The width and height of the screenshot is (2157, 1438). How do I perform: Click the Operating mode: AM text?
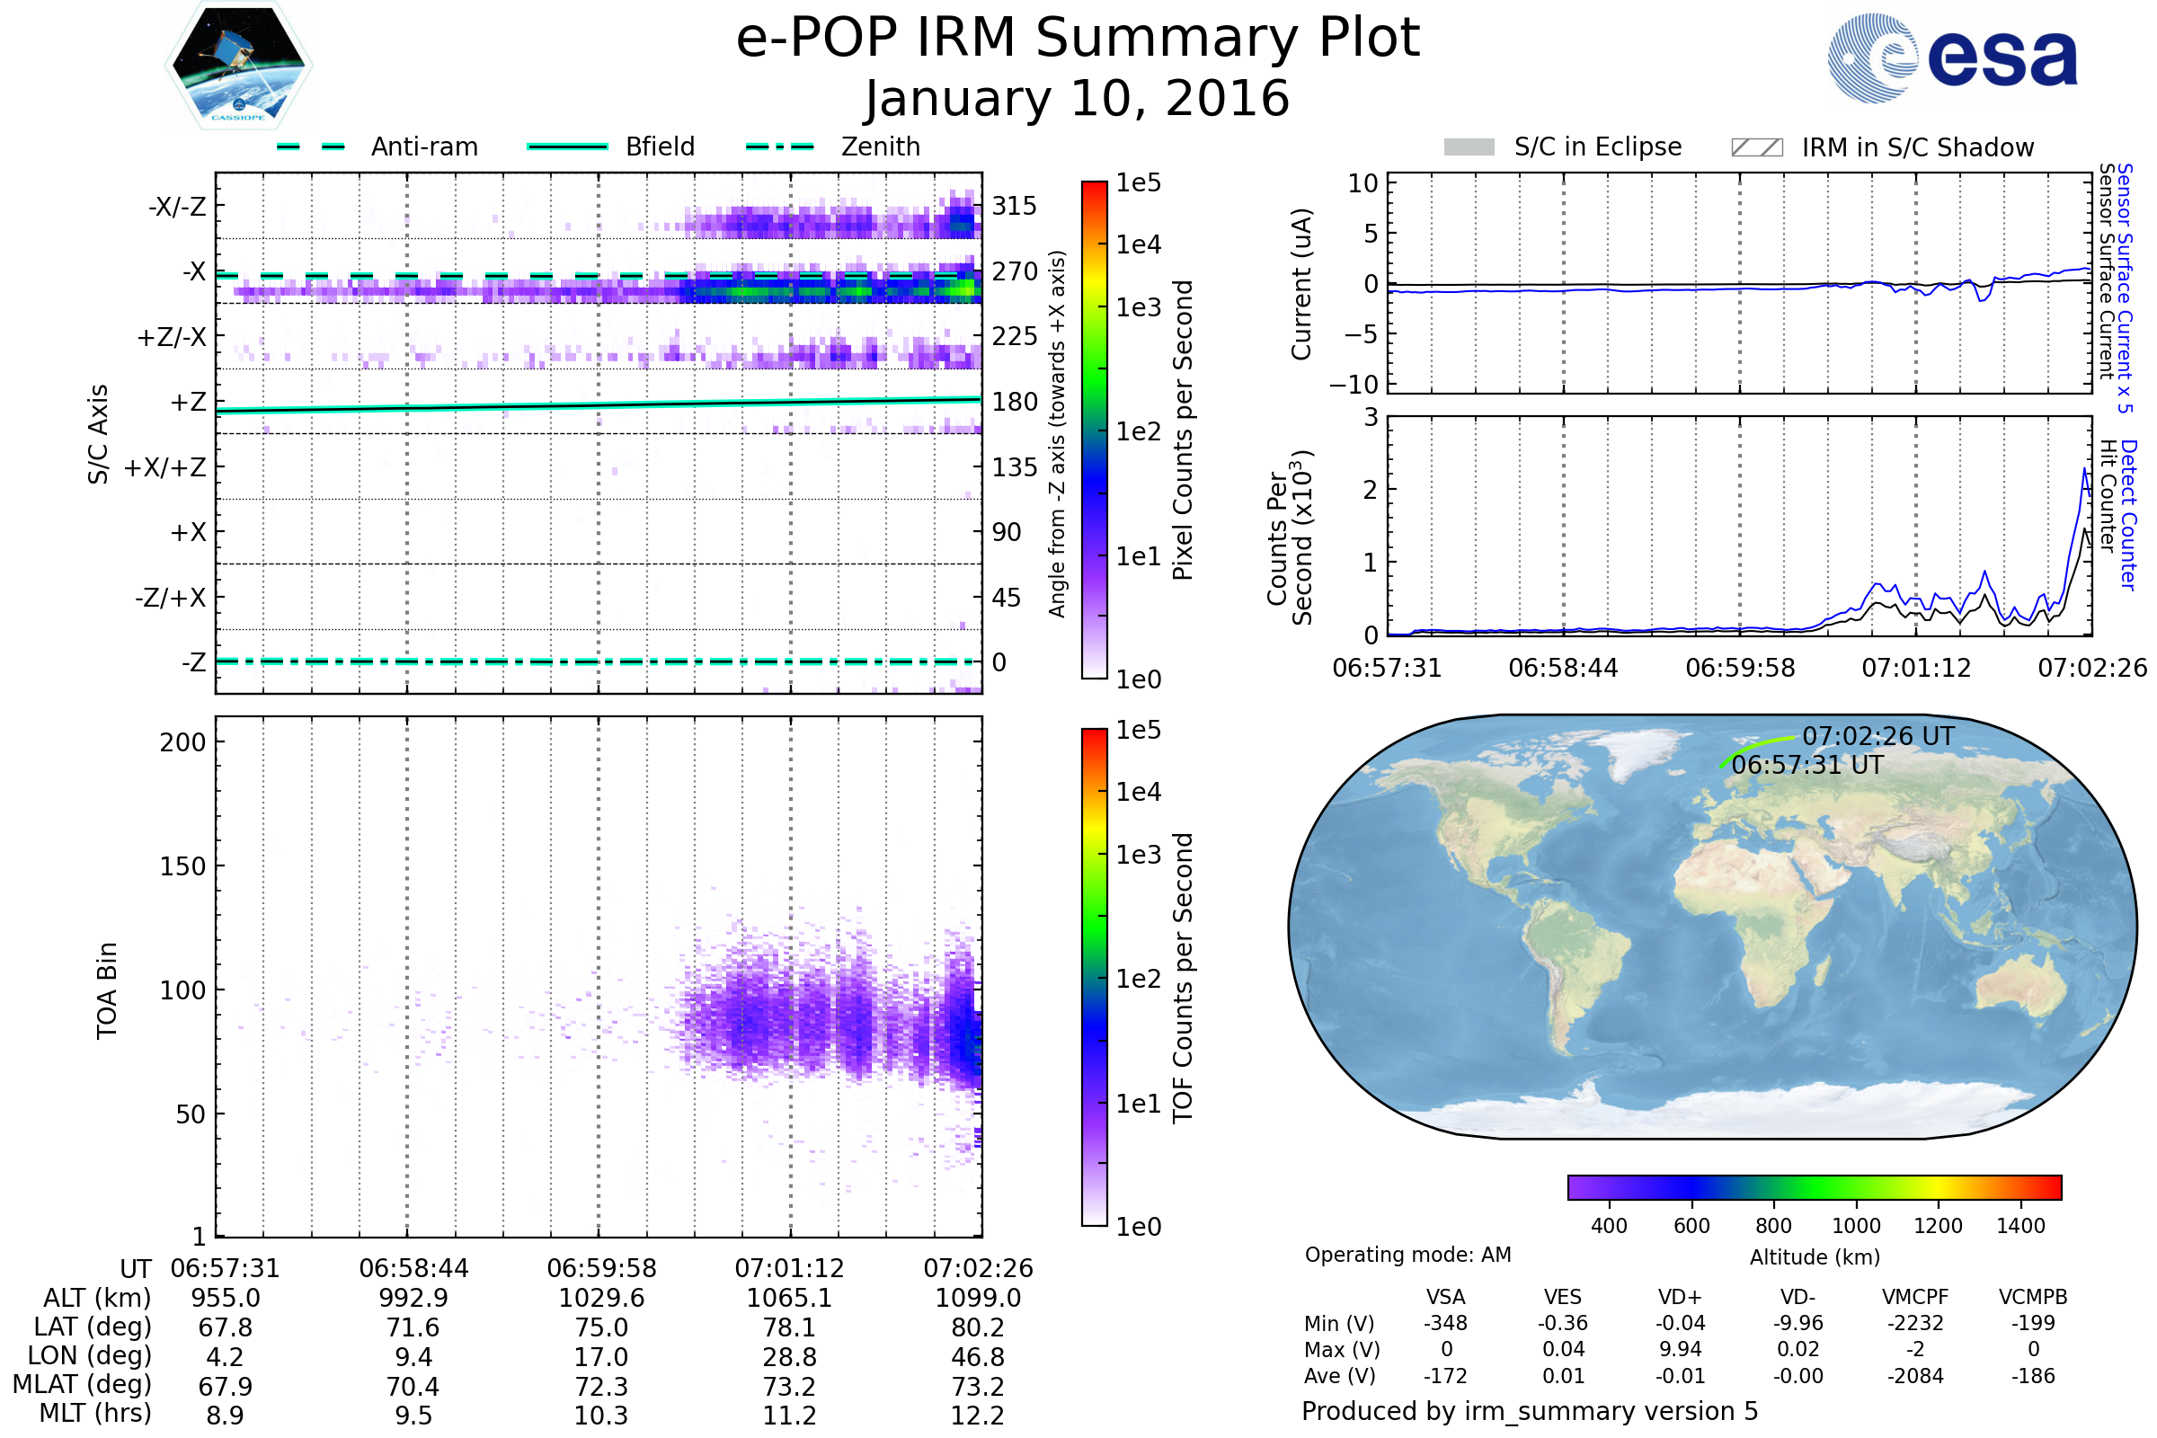click(x=1407, y=1255)
